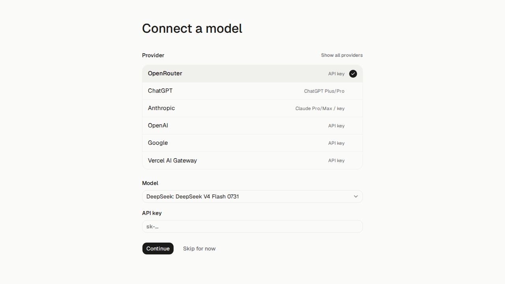This screenshot has height=284, width=505.
Task: Click the Model dropdown chevron arrow
Action: coord(356,196)
